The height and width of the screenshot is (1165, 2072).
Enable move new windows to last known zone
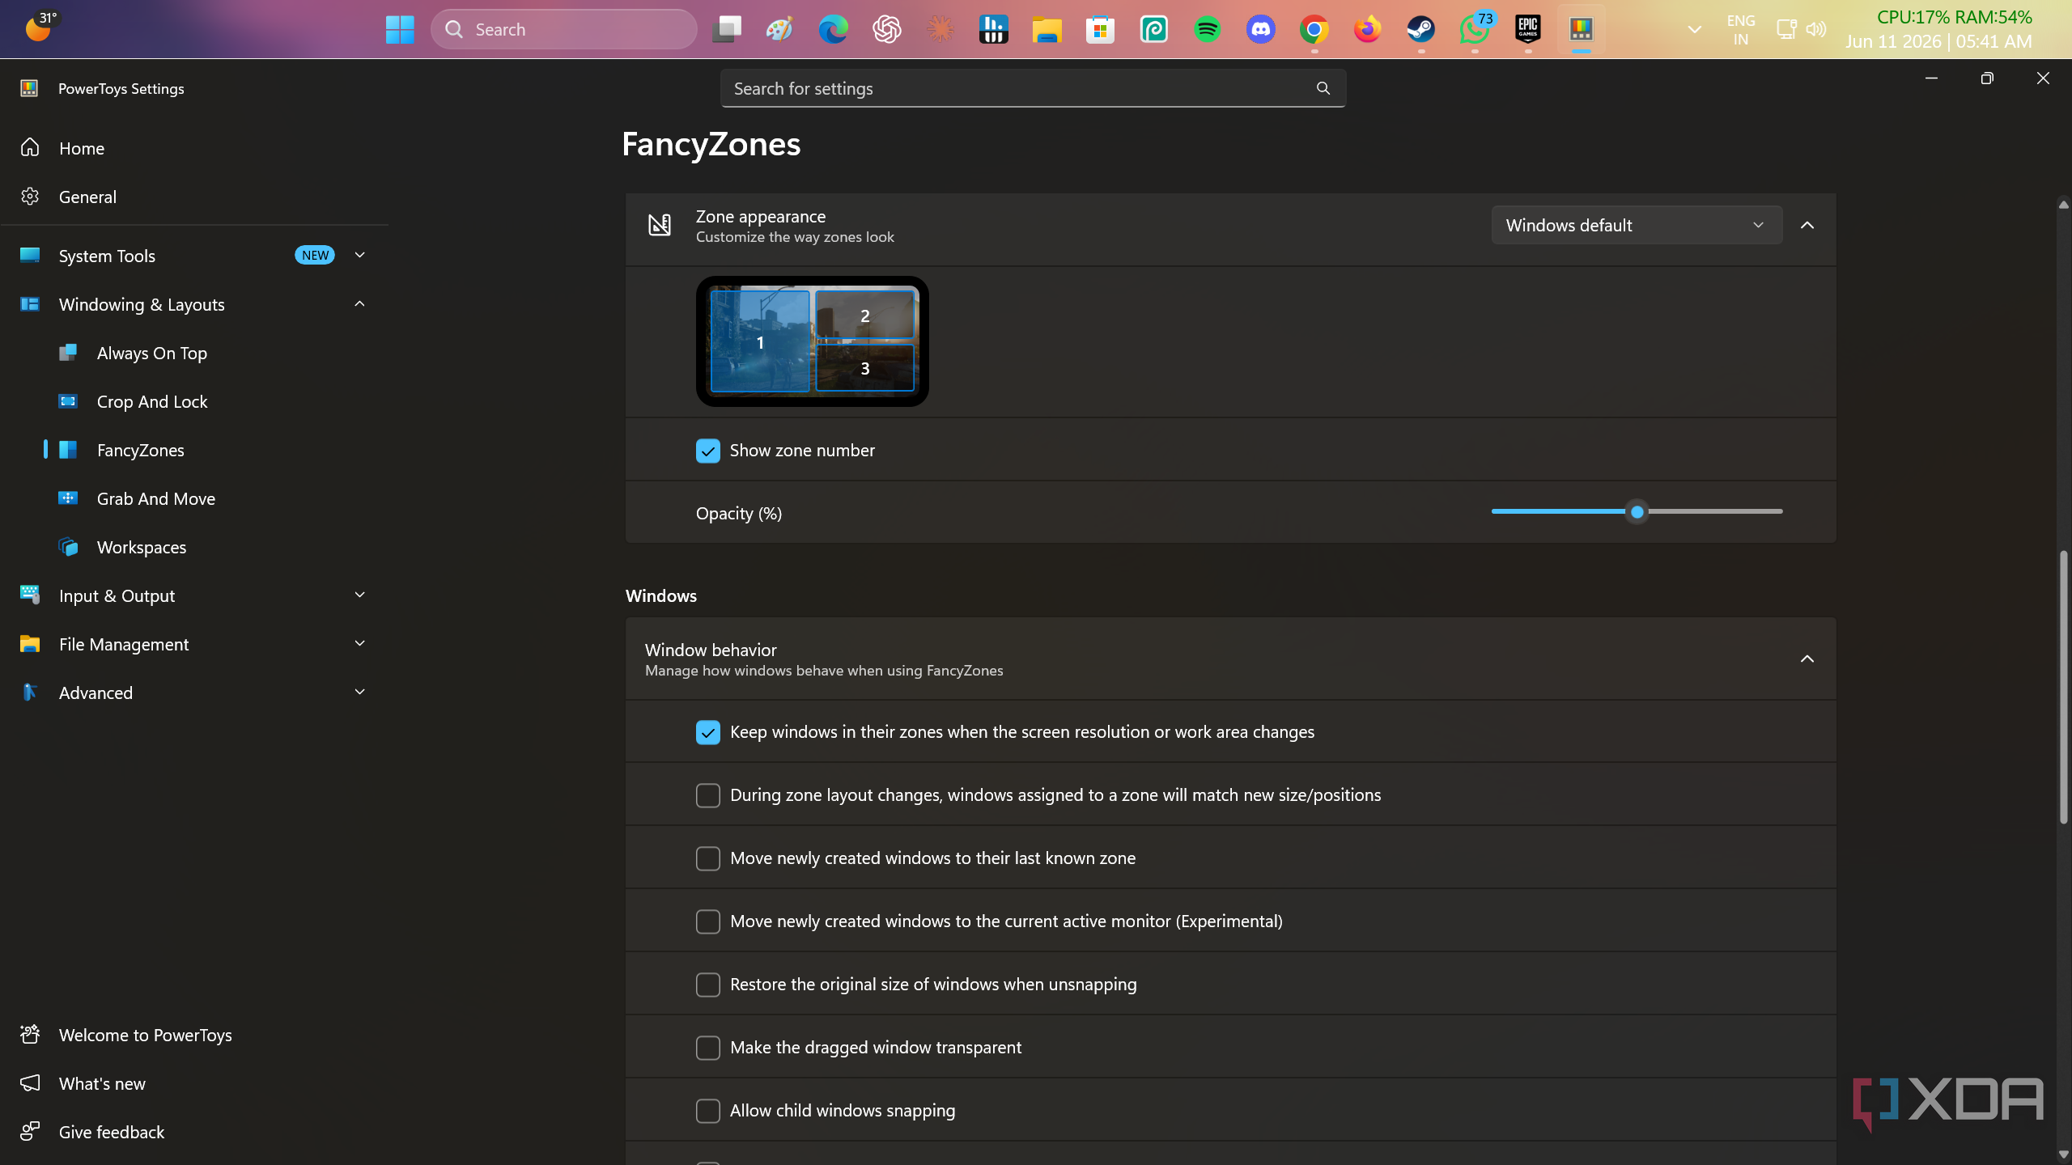[708, 858]
